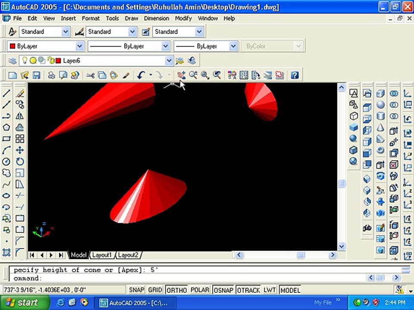Open the Lineweight ByLayer dropdown
Screen dimensions: 414x310
(x=233, y=46)
